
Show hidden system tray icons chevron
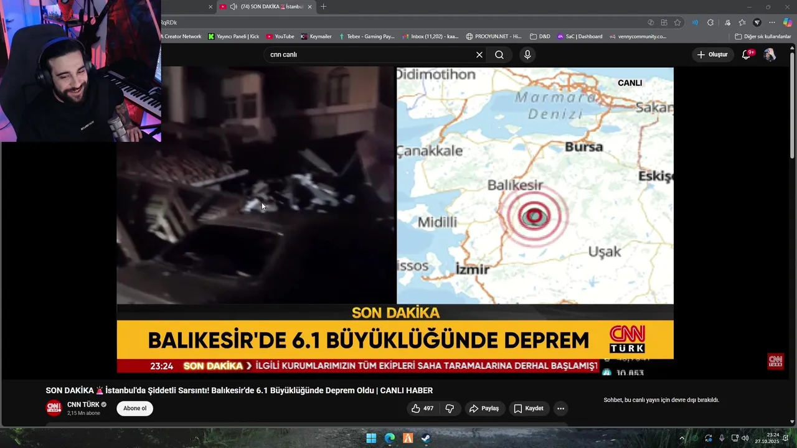(x=681, y=438)
